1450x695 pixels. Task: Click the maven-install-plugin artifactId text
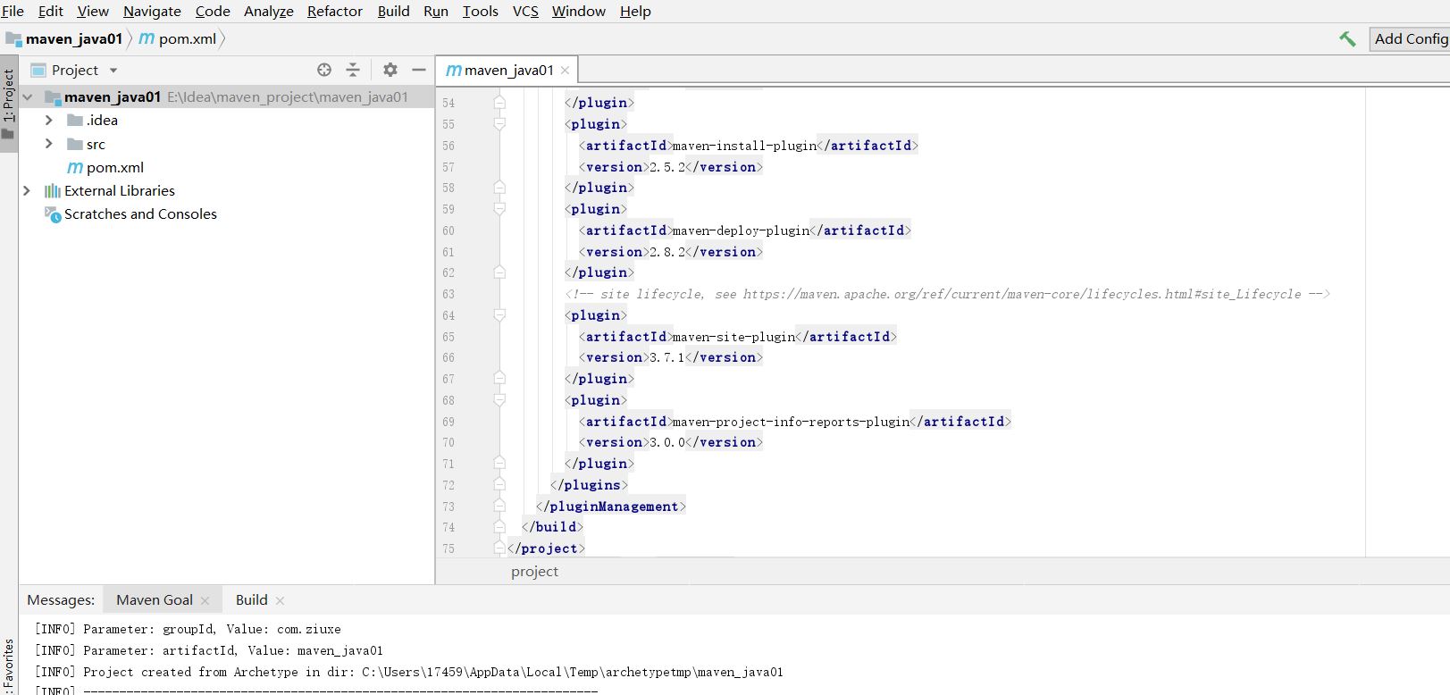744,146
